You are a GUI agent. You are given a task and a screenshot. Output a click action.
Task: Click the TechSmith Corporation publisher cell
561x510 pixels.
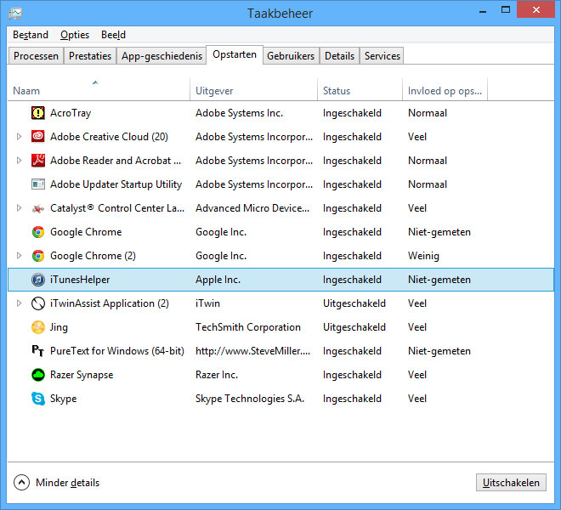pos(248,327)
